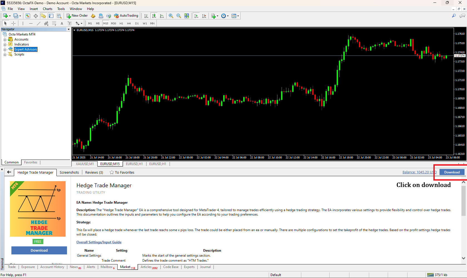Toggle Auto Scroll chart icon

[x=196, y=16]
